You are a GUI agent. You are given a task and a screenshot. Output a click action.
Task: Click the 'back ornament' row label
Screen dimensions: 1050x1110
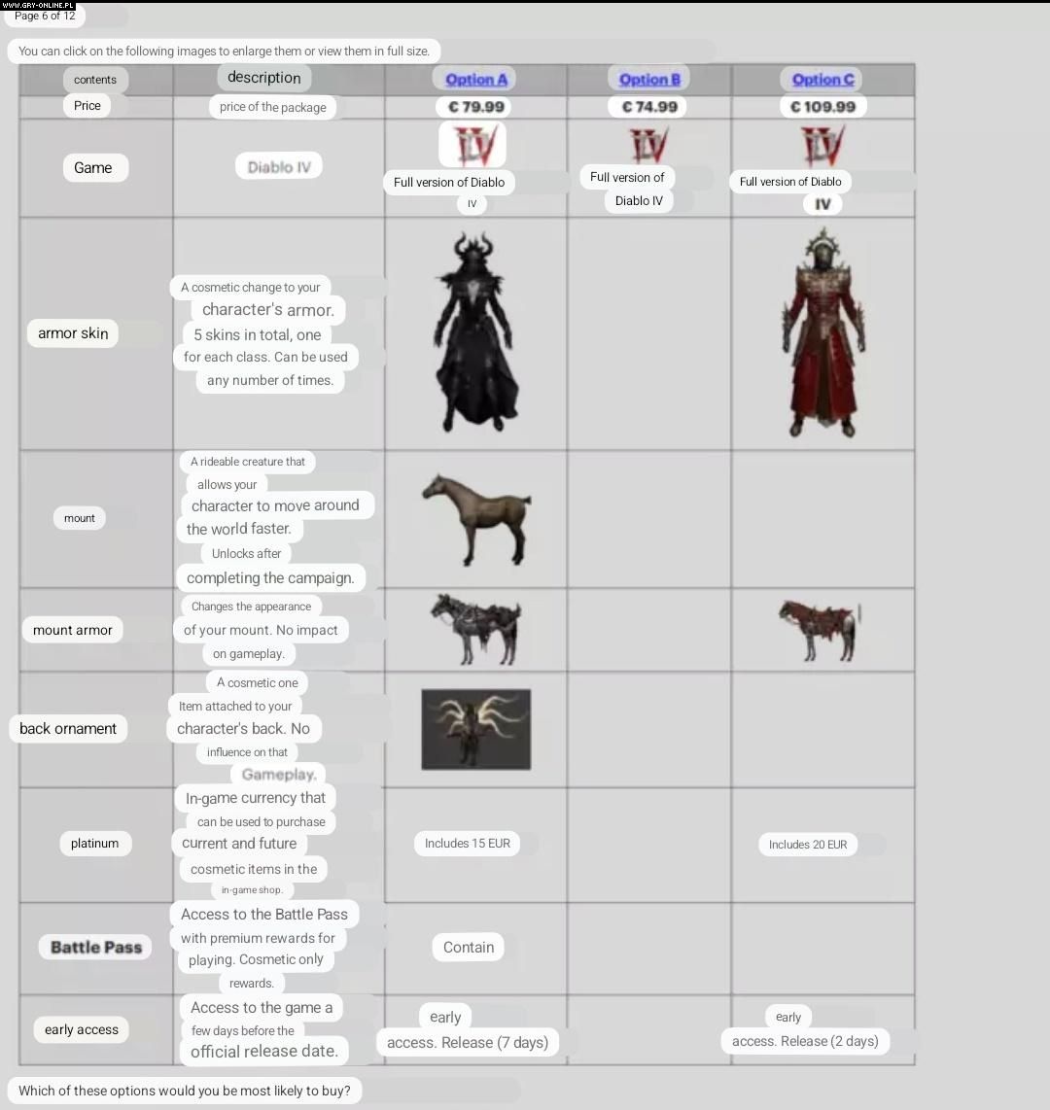(68, 728)
